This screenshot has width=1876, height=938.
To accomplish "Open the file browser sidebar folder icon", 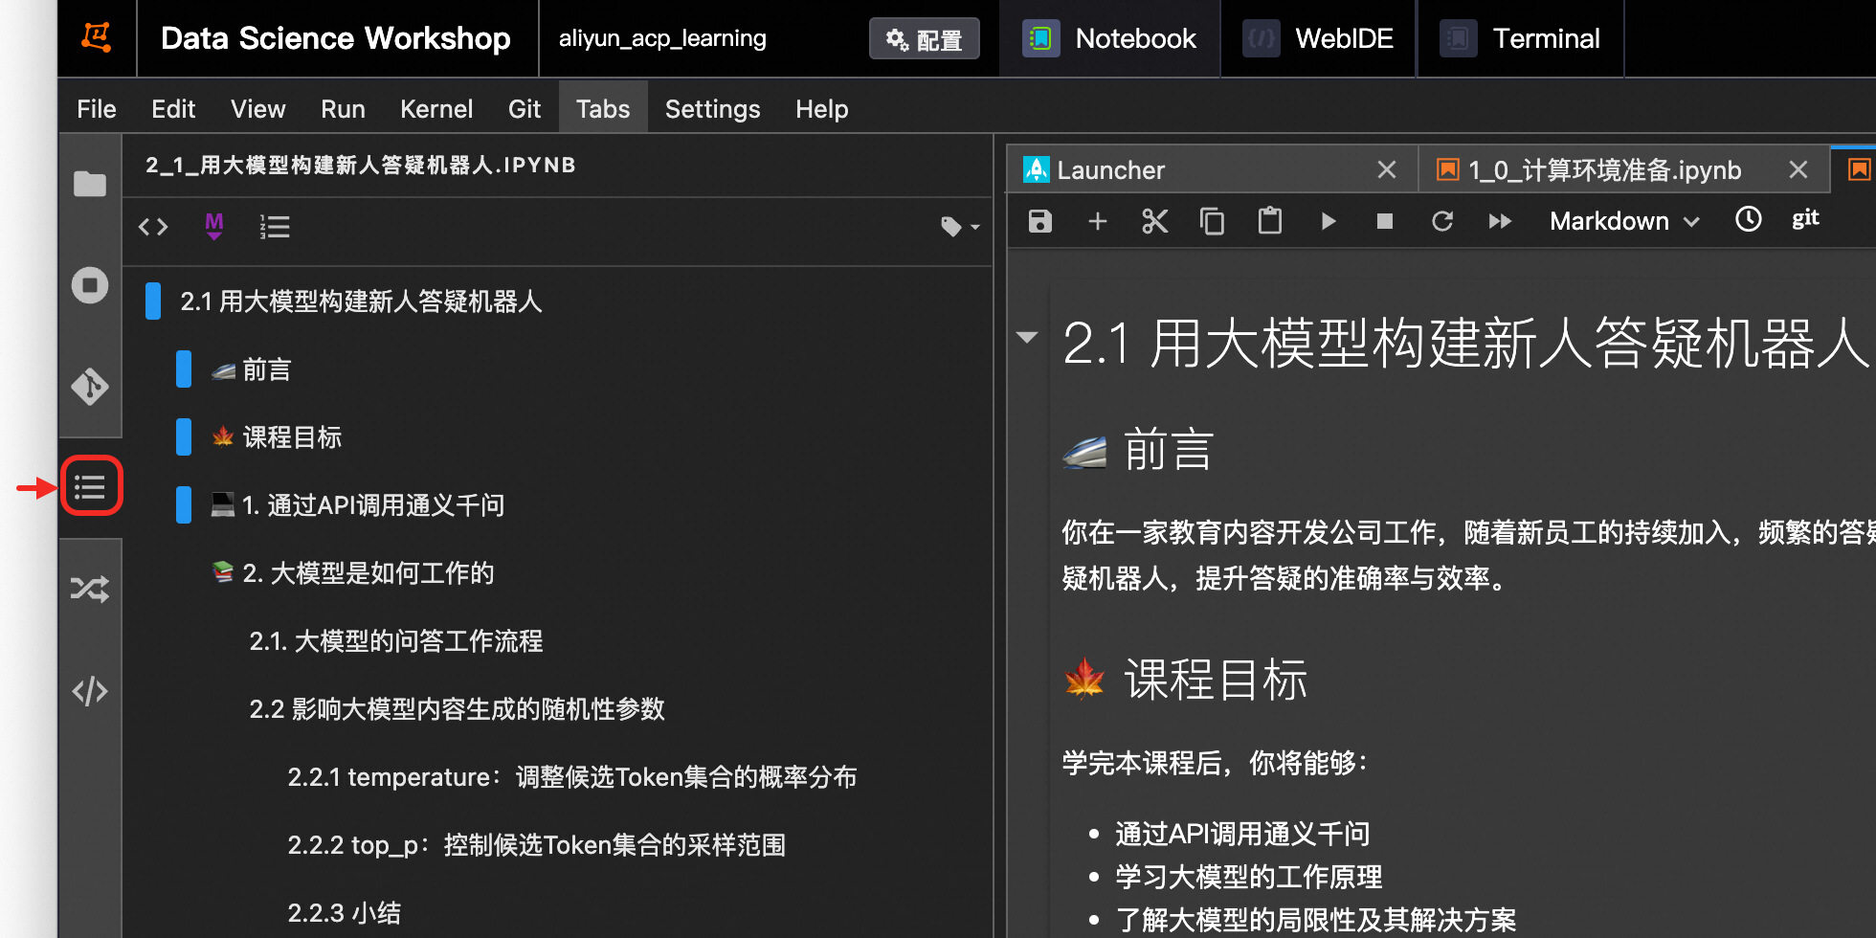I will click(90, 184).
